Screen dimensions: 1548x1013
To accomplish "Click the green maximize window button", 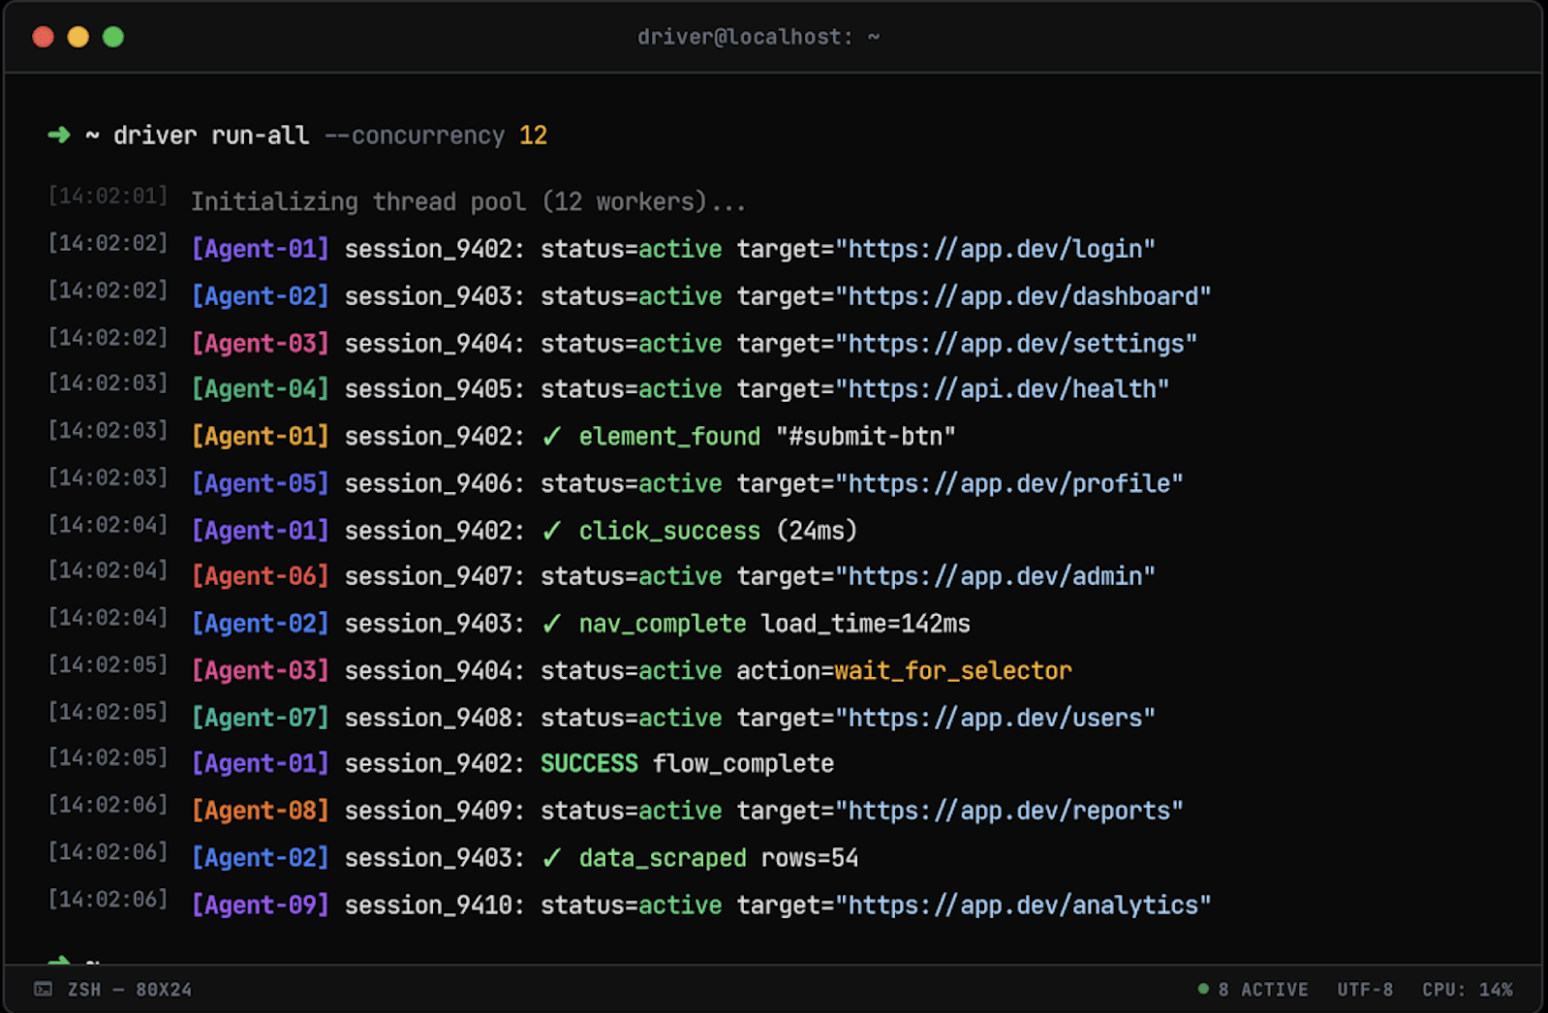I will coord(113,37).
